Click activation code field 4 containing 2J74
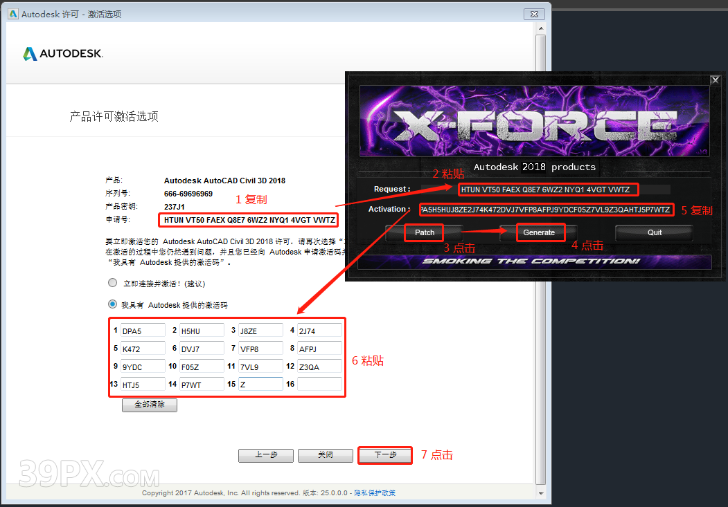The height and width of the screenshot is (507, 728). coord(319,331)
